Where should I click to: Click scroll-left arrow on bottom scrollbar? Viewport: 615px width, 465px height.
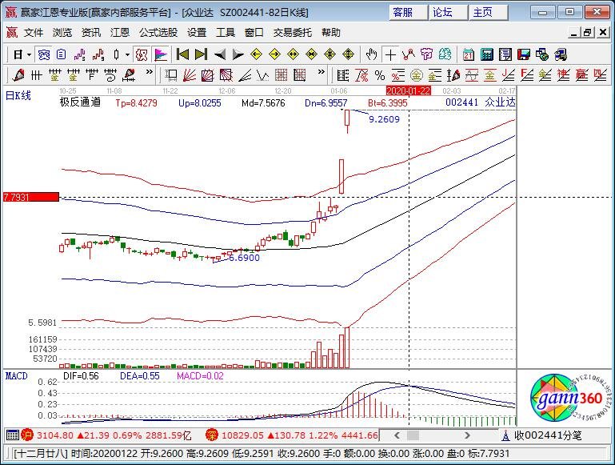[397, 435]
